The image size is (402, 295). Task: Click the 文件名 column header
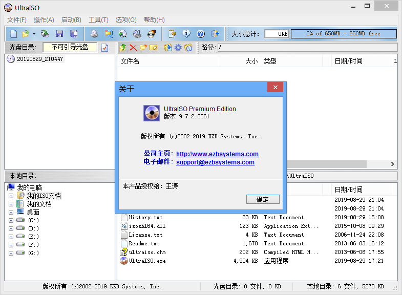click(168, 61)
